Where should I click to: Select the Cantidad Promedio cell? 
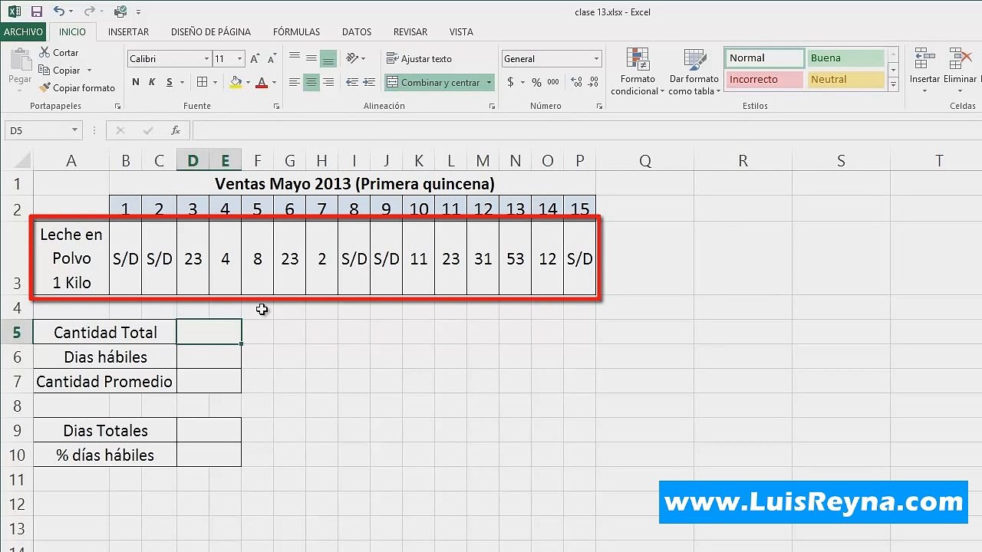tap(104, 381)
